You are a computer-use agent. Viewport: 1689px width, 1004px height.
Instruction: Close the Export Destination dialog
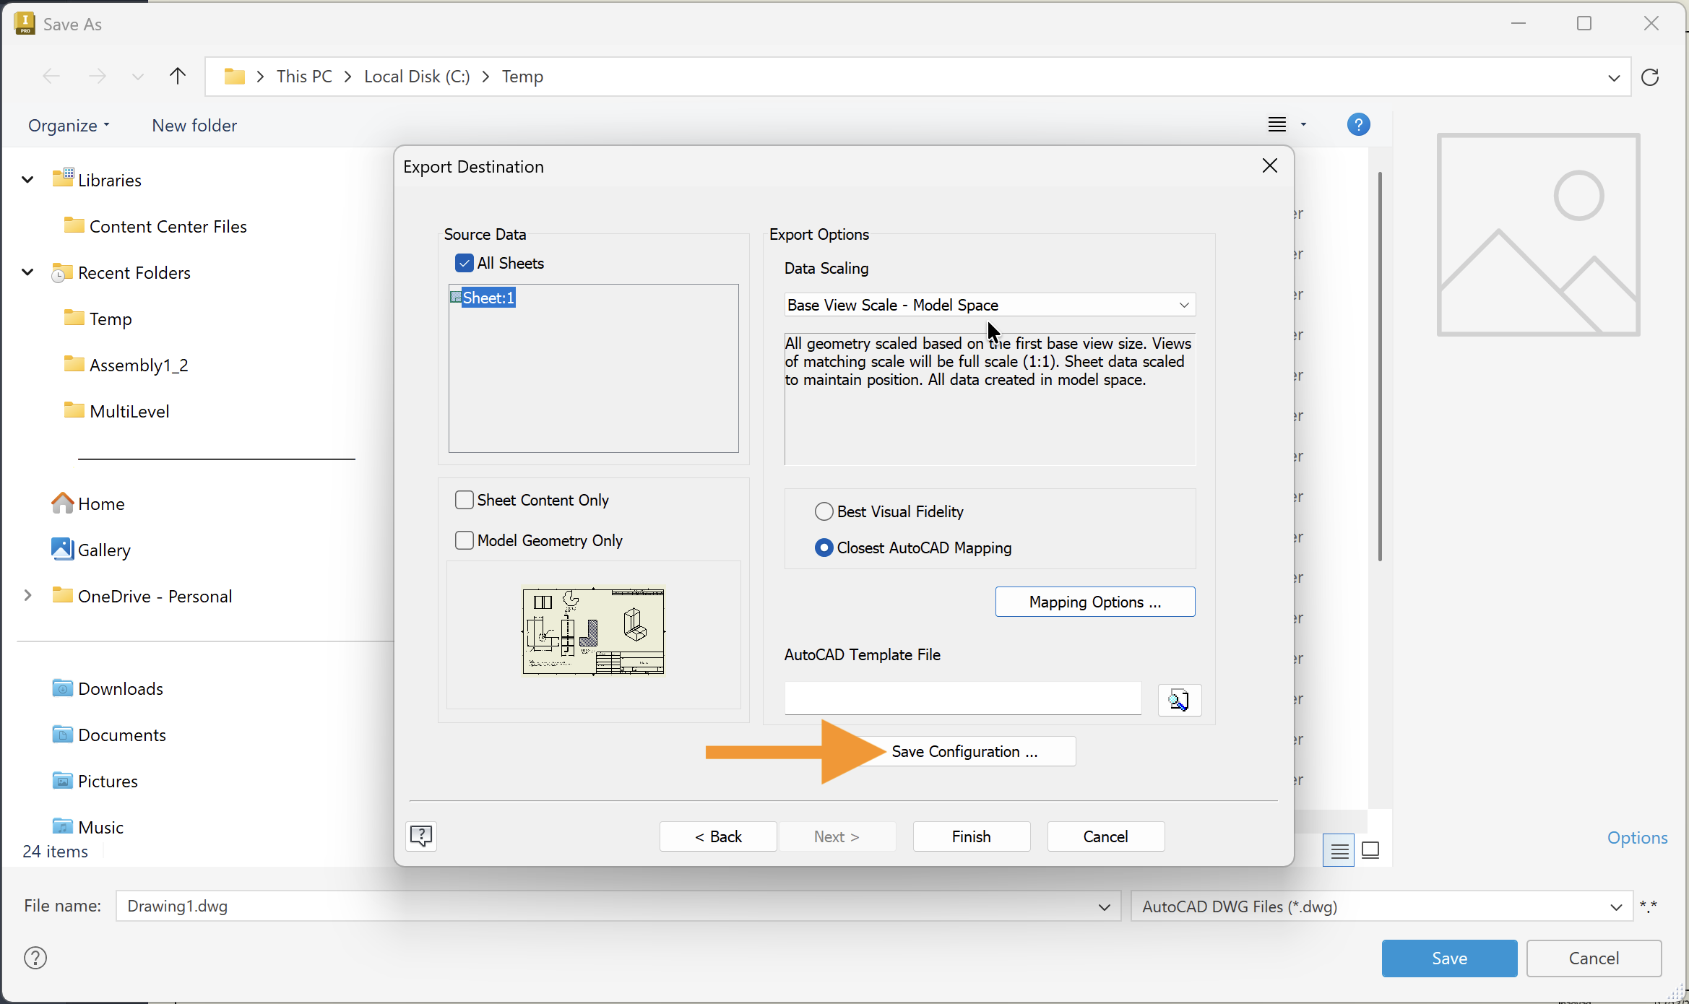[x=1269, y=166]
